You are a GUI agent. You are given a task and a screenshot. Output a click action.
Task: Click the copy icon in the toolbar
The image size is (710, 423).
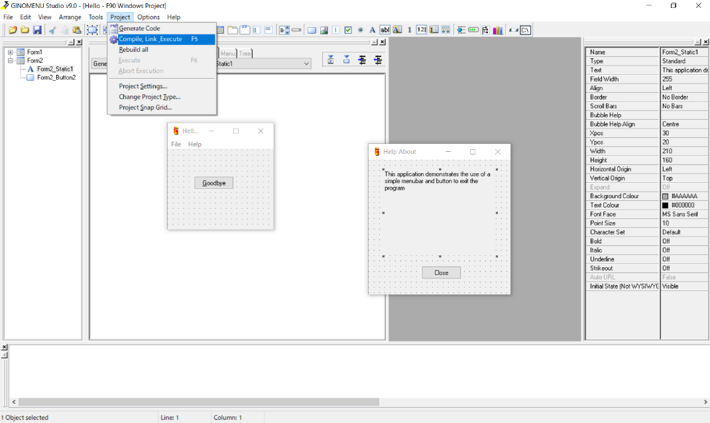click(x=65, y=30)
